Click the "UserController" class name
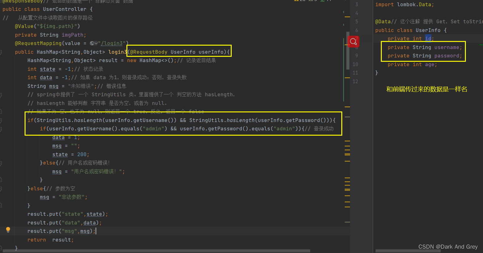483x253 pixels. click(x=65, y=9)
